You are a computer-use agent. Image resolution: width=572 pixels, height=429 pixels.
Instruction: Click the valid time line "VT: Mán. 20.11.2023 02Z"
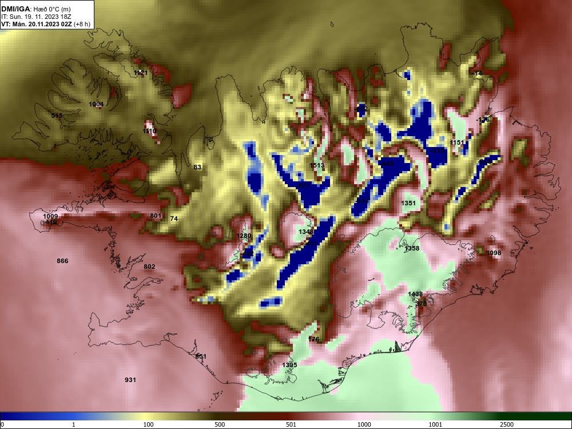tap(36, 25)
